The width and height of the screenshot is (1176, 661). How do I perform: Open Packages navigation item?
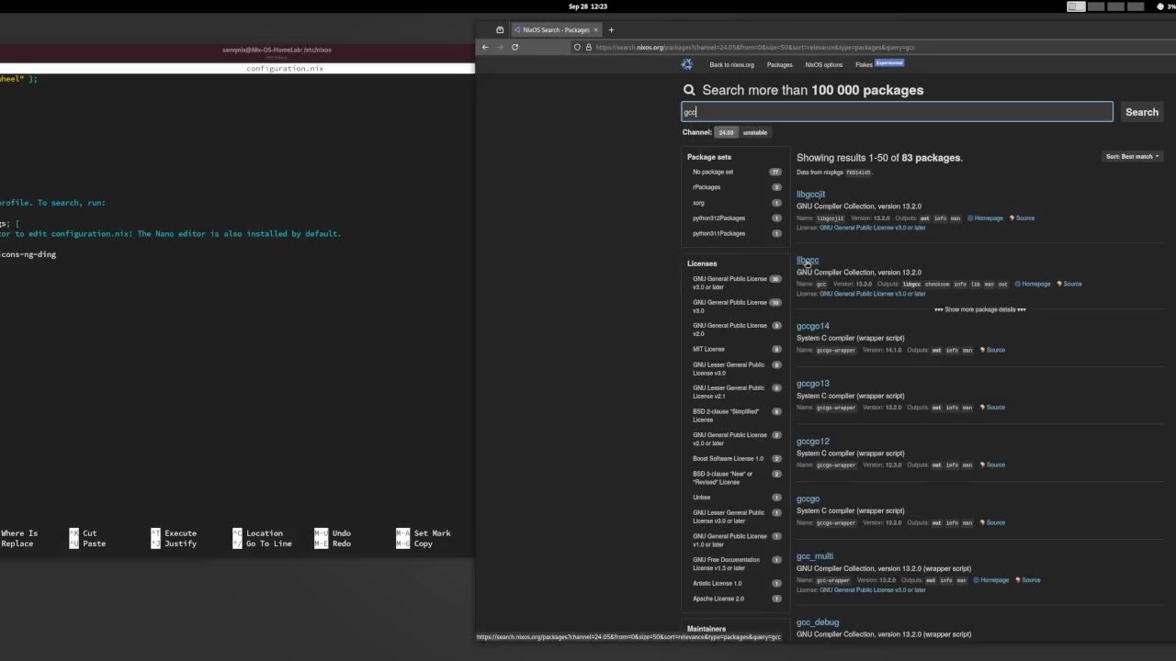779,64
